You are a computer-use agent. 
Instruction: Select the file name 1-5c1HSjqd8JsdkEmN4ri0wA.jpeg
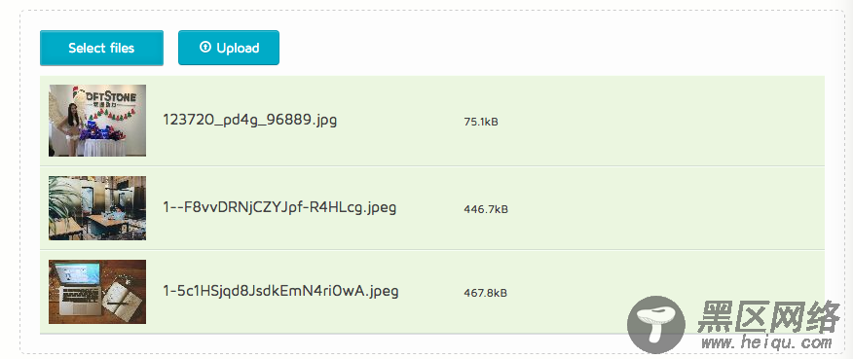(280, 291)
